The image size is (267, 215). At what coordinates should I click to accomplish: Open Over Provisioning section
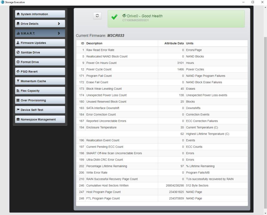tap(40, 100)
